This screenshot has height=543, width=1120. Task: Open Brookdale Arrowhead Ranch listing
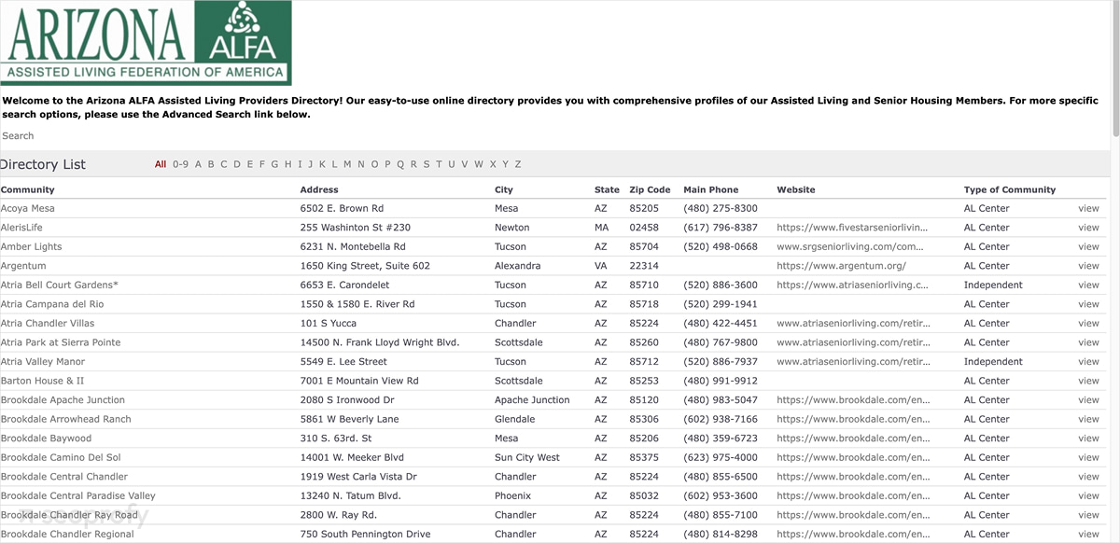66,419
